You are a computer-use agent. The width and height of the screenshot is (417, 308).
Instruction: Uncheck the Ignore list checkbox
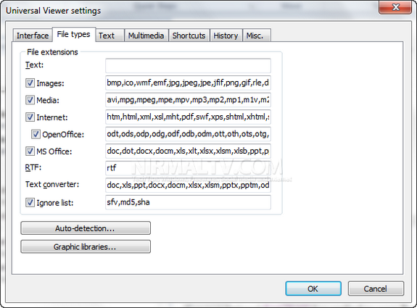(30, 202)
